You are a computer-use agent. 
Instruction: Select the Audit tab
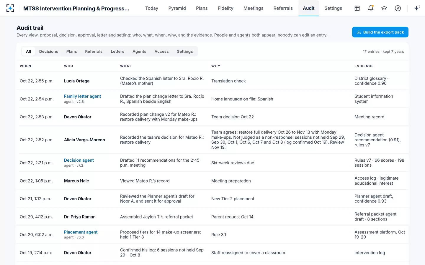tap(309, 8)
